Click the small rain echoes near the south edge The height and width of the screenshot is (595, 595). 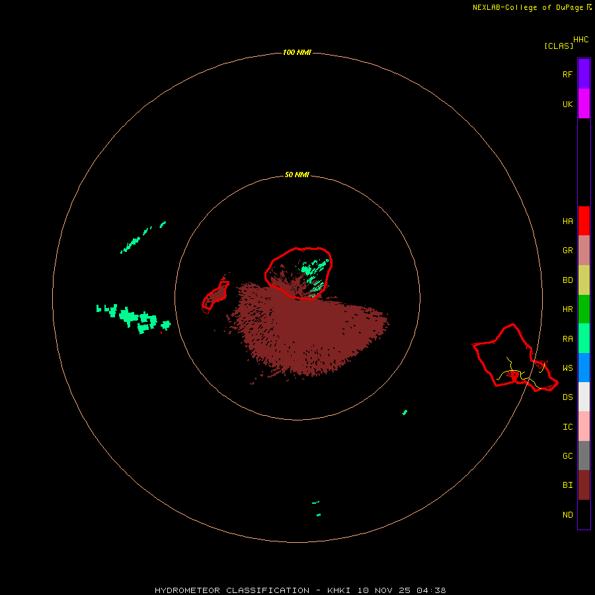(317, 508)
